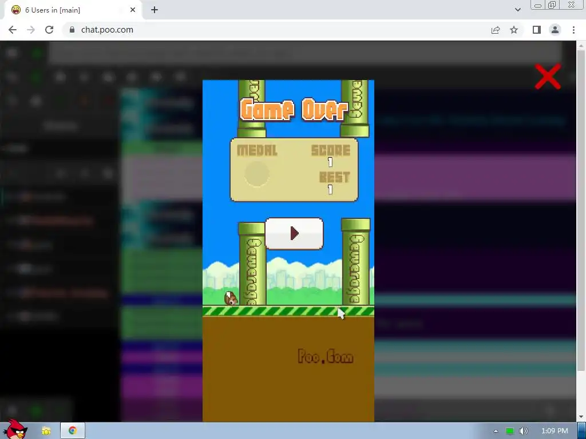Share this page from address bar
The width and height of the screenshot is (586, 439).
(x=496, y=30)
